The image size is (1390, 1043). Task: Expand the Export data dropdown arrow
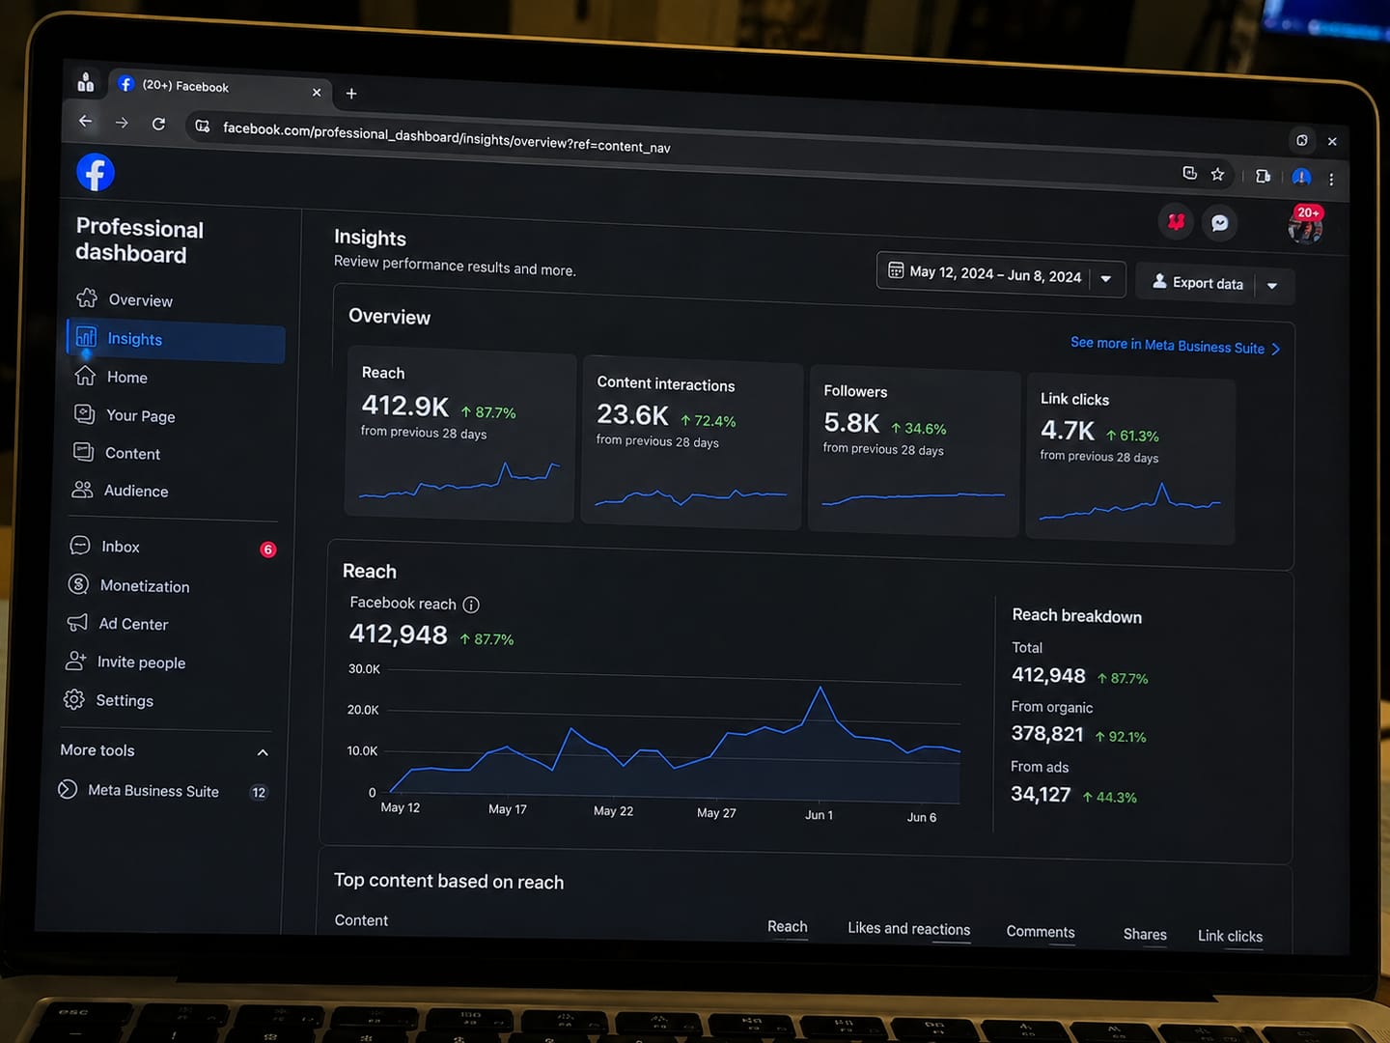[1272, 286]
